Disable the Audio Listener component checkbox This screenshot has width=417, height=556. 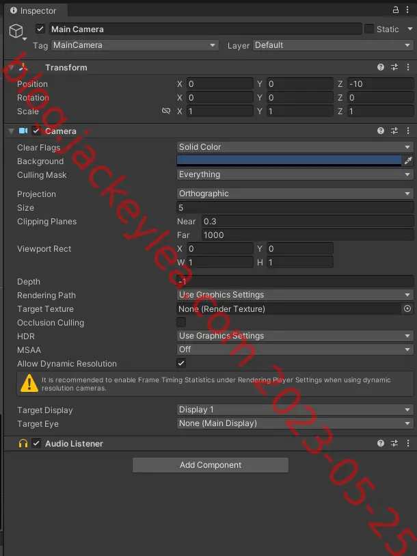pos(36,443)
